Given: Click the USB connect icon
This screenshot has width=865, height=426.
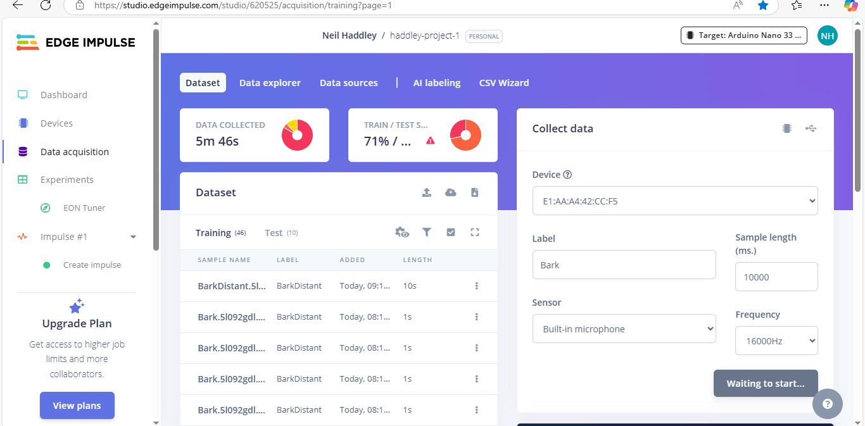Looking at the screenshot, I should coord(811,128).
